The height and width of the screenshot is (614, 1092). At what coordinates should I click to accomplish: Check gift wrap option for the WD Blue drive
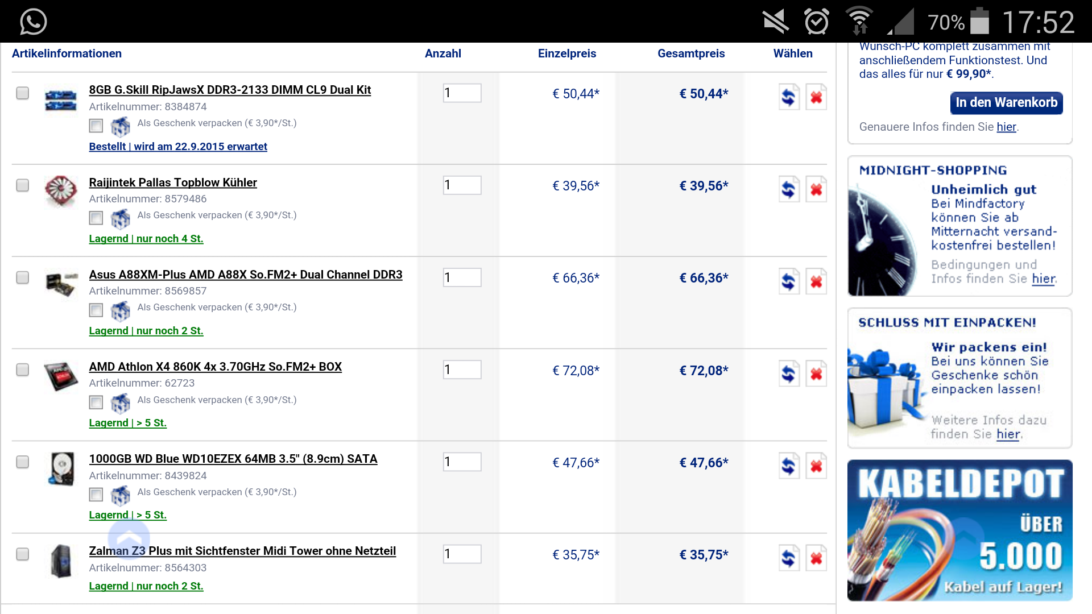pyautogui.click(x=96, y=495)
